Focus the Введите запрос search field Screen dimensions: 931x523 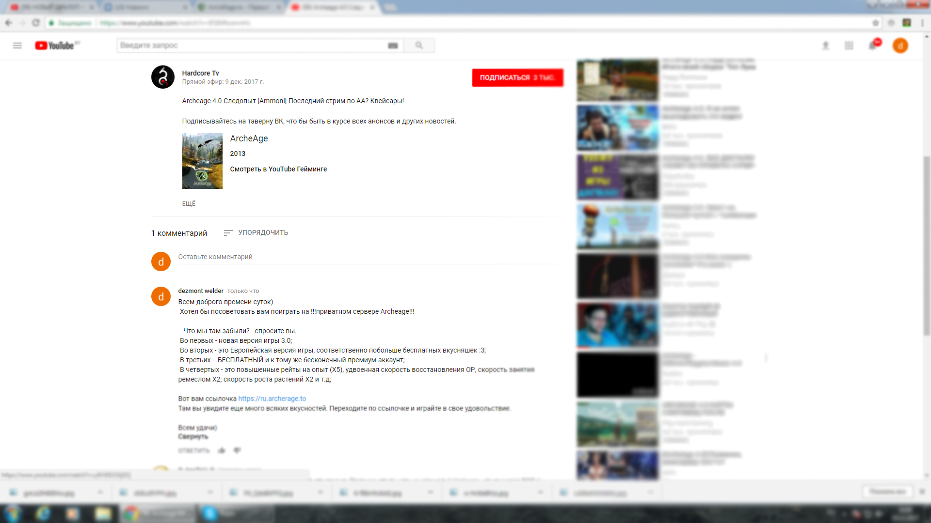(252, 46)
